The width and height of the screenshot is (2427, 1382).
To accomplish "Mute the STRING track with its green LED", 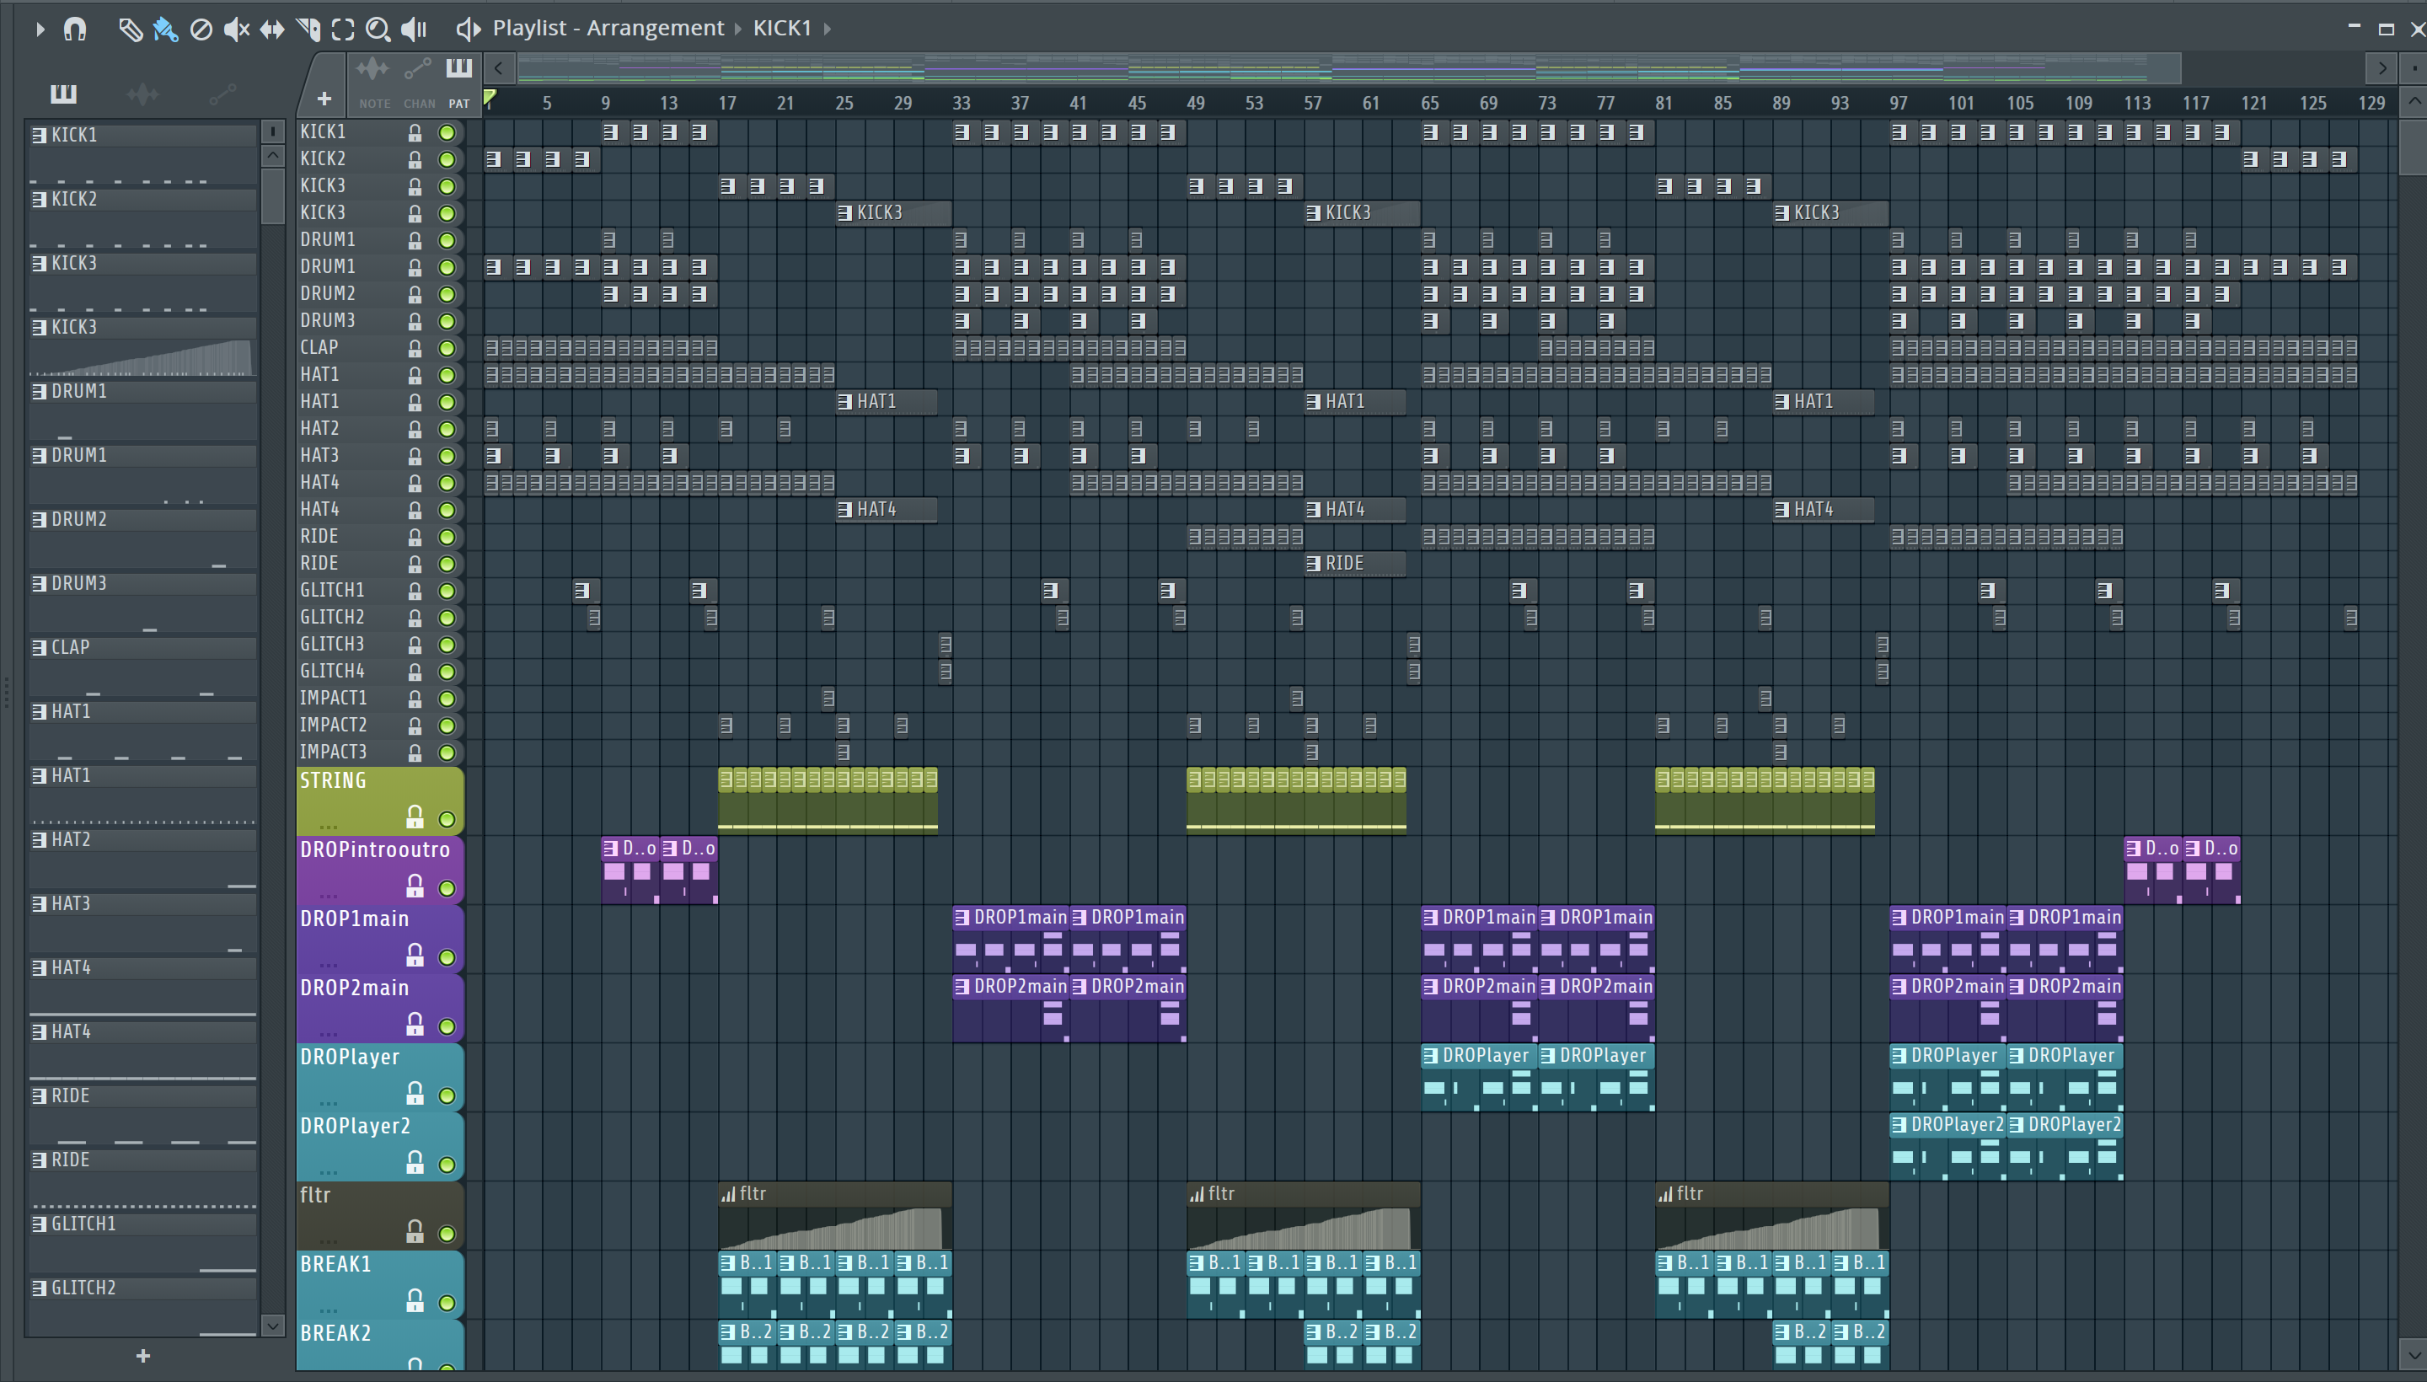I will 447,819.
